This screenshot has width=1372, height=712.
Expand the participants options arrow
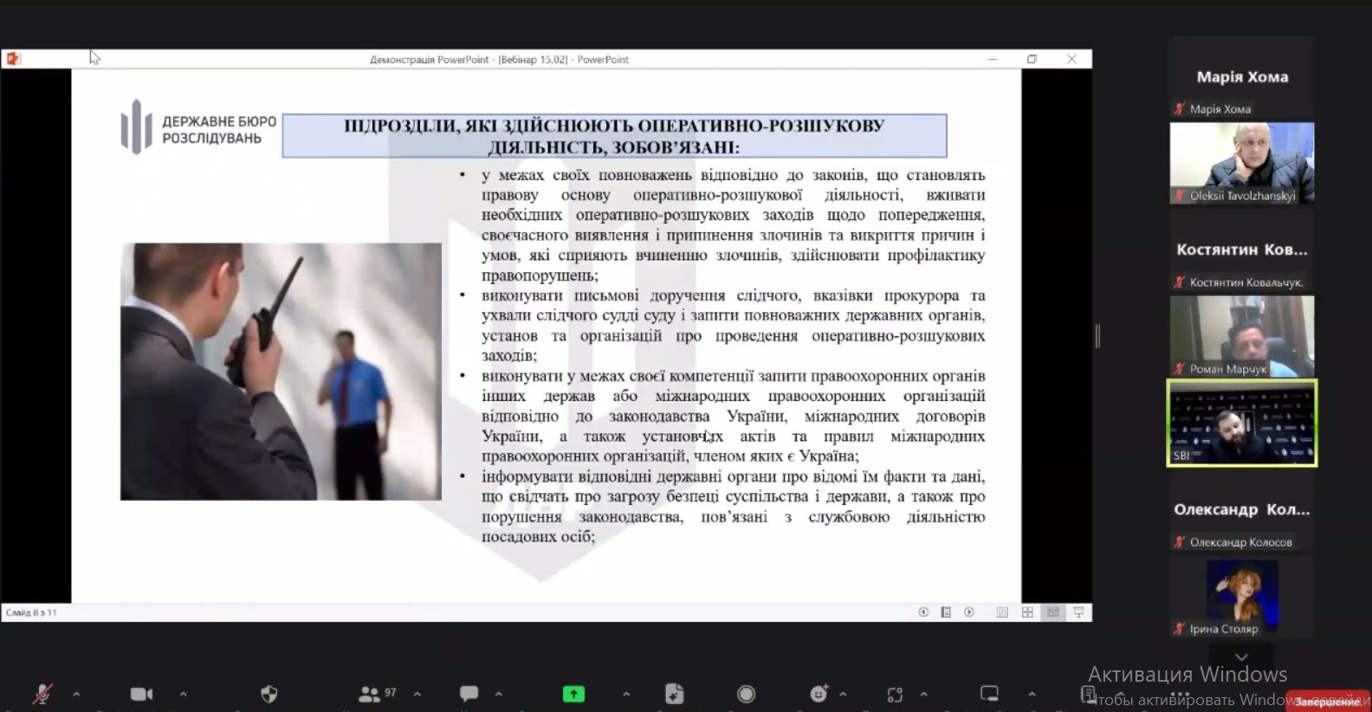coord(417,694)
